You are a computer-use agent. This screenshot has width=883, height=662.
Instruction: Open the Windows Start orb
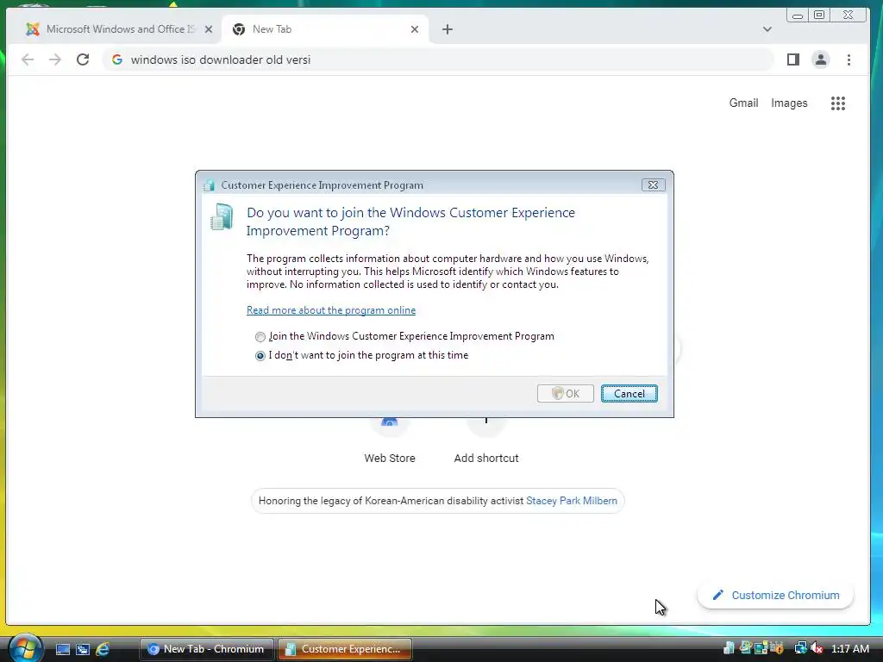click(25, 648)
